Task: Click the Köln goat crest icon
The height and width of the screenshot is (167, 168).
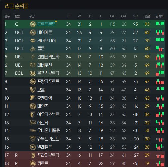Action: click(33, 49)
